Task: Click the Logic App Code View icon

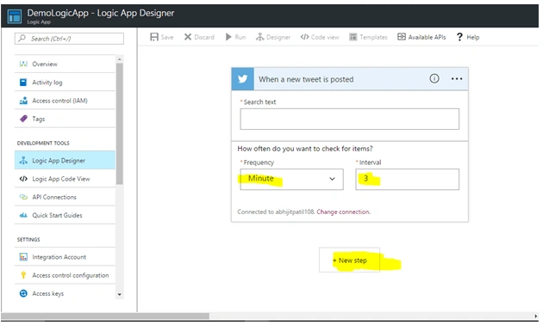Action: [x=23, y=179]
